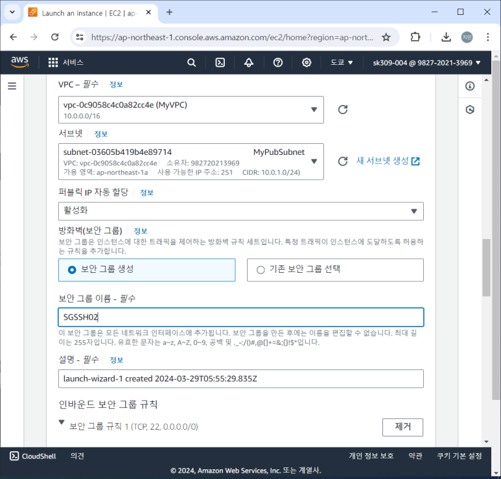Open the hexagon tools panel icon

click(x=470, y=110)
